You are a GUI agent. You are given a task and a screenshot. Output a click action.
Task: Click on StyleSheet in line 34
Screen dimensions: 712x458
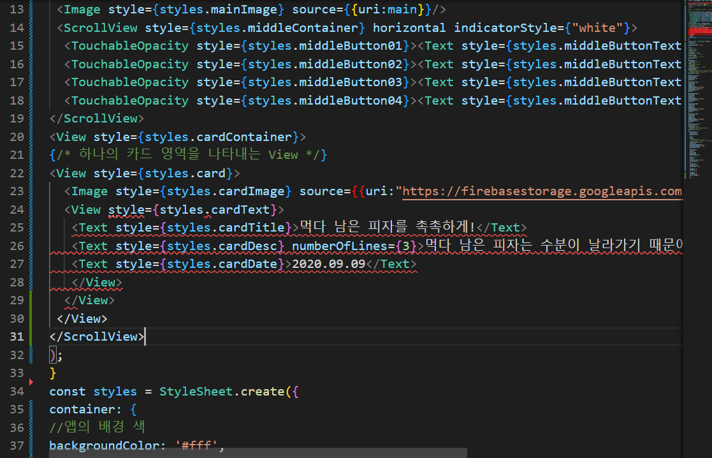[x=196, y=391]
